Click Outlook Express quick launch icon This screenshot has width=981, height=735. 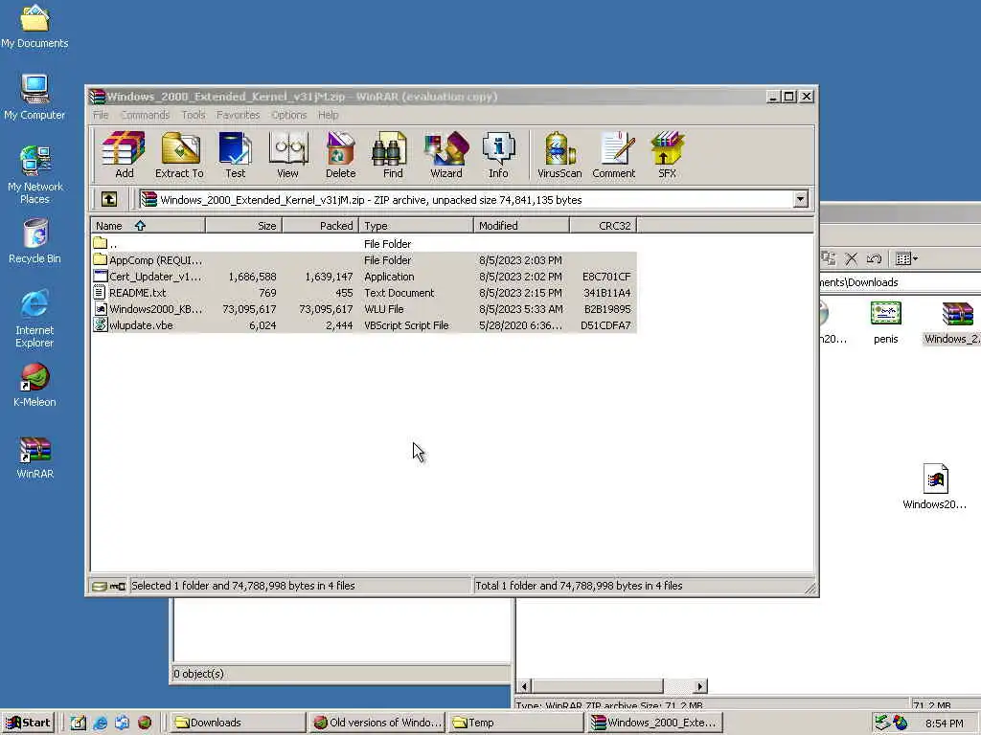tap(122, 723)
